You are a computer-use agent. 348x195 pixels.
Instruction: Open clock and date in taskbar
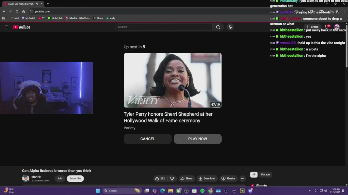335,191
